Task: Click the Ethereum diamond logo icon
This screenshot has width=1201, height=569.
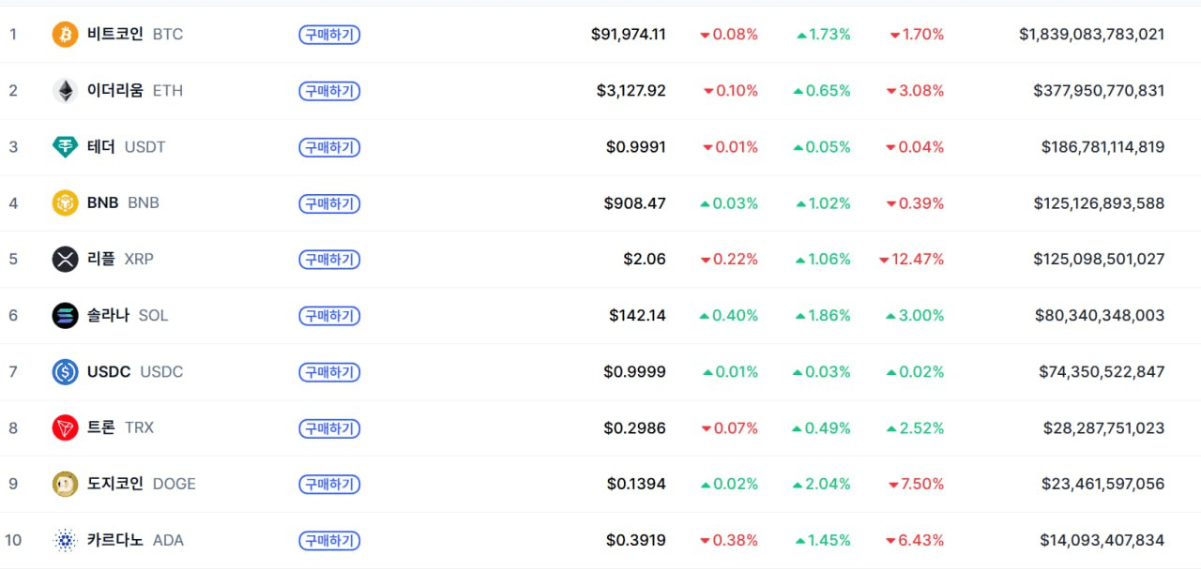Action: click(65, 91)
